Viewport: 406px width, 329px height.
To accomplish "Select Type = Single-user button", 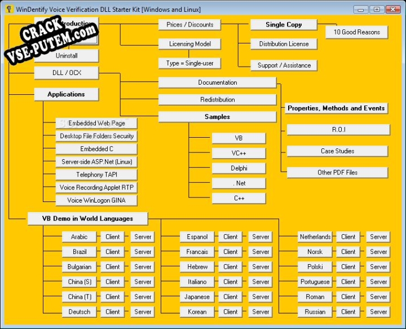I will click(189, 63).
